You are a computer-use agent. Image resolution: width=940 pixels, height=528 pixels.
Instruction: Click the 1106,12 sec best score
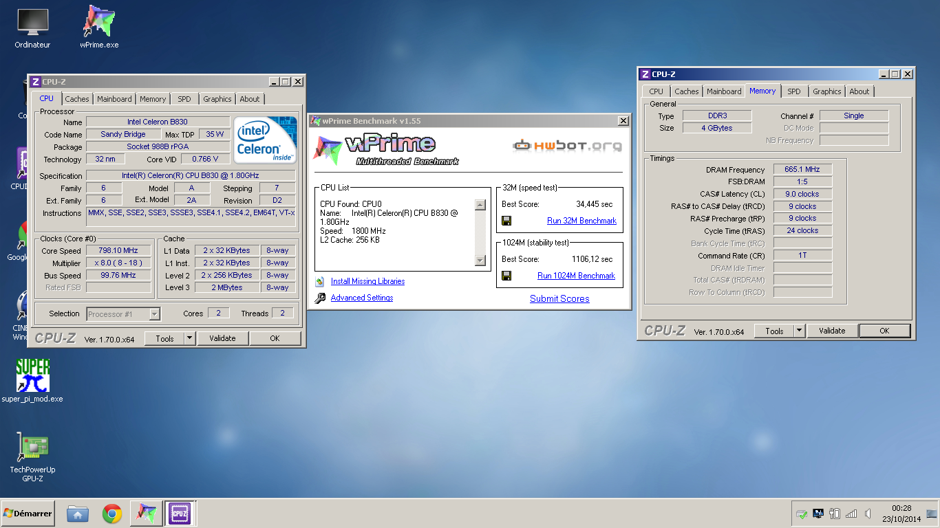[x=592, y=259]
